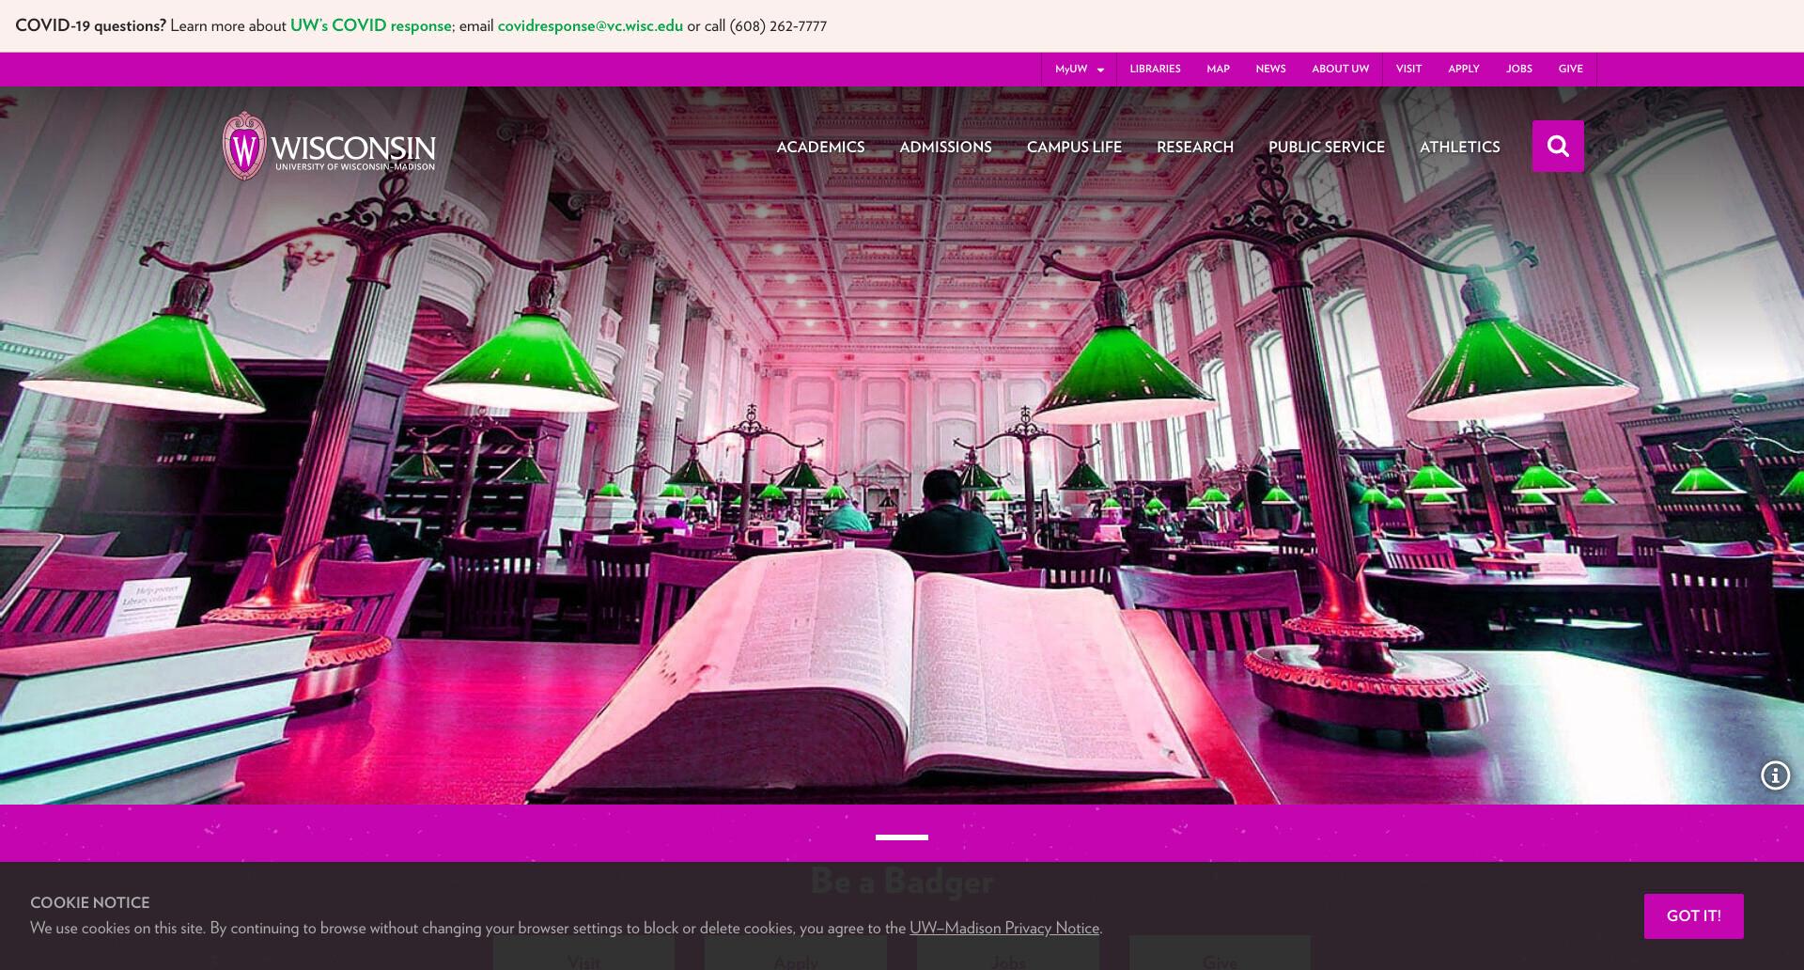Click the phone number (608) 262-7777
The width and height of the screenshot is (1804, 970).
[778, 25]
